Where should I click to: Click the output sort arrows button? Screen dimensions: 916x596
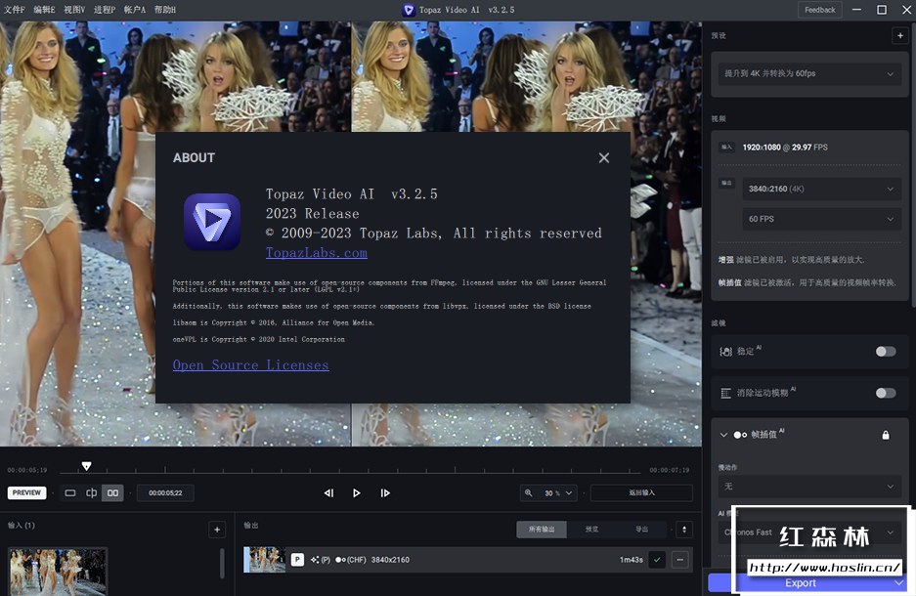pyautogui.click(x=684, y=530)
